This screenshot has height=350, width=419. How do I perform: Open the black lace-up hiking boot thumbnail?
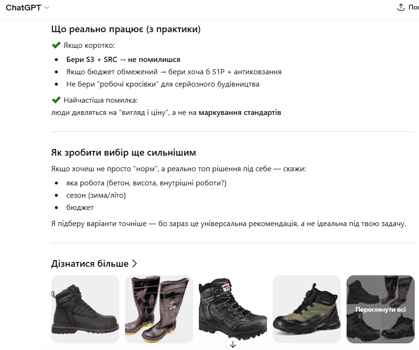point(232,309)
